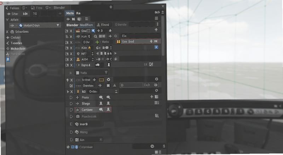This screenshot has width=283, height=155.
Task: Remove the Hum row with X
Action: pos(71,37)
